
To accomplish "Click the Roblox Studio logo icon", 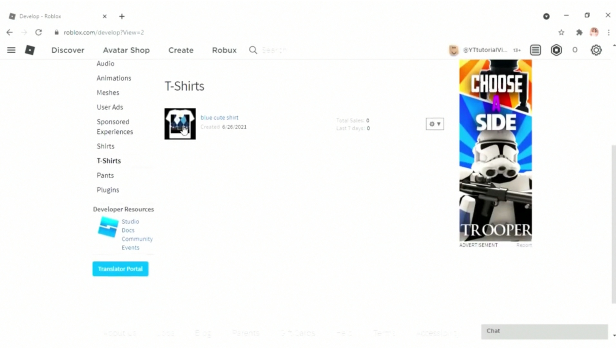I will [x=108, y=227].
